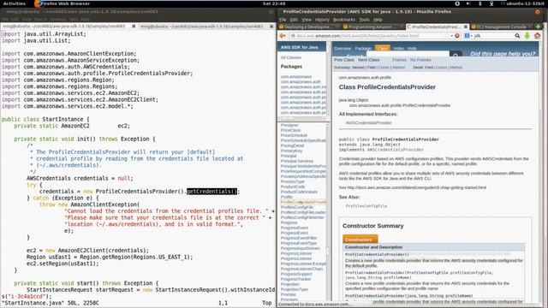The height and width of the screenshot is (308, 548).
Task: Click the Sat 22:49 clock
Action: coord(274,3)
